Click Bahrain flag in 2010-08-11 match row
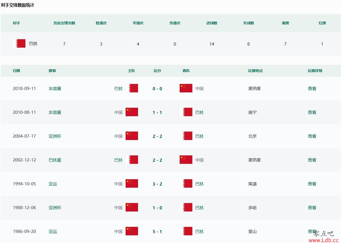Image resolution: width=341 pixels, height=243 pixels. click(x=186, y=112)
